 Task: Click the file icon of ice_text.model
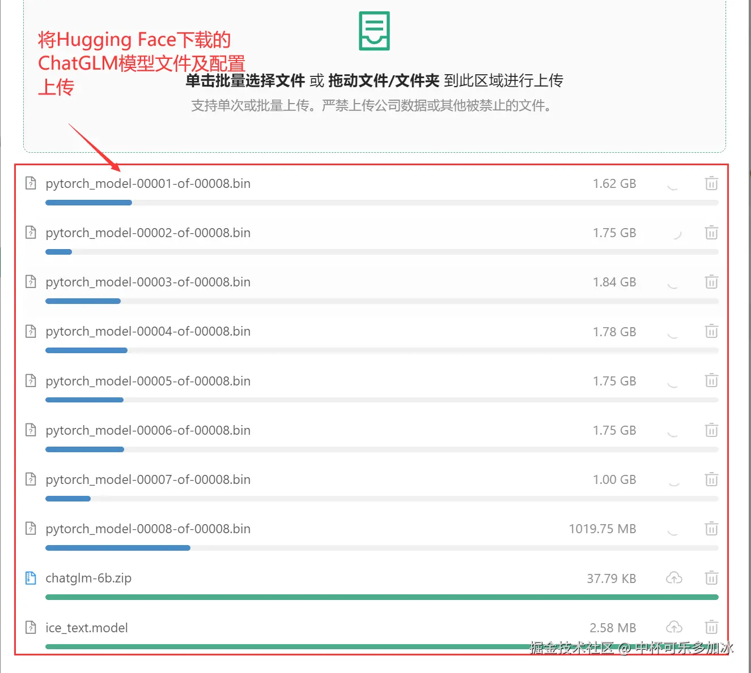tap(31, 627)
